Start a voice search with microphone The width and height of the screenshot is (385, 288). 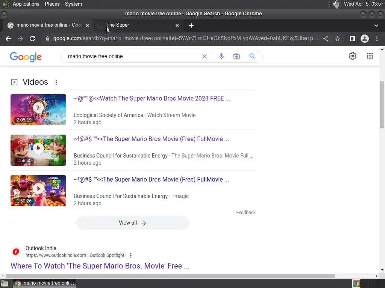221,56
